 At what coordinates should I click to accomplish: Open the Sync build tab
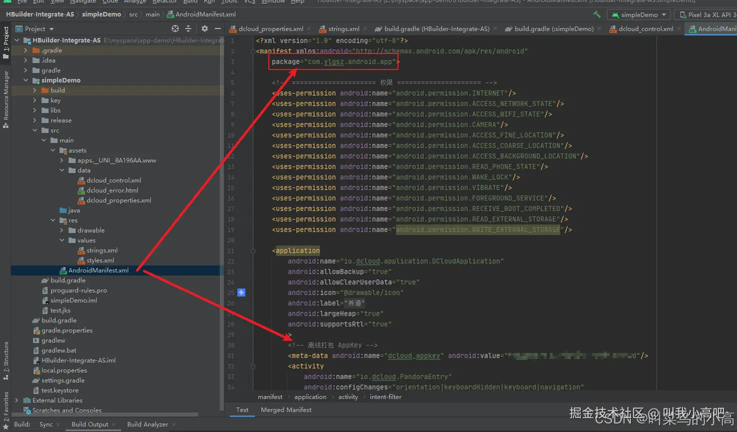[46, 424]
